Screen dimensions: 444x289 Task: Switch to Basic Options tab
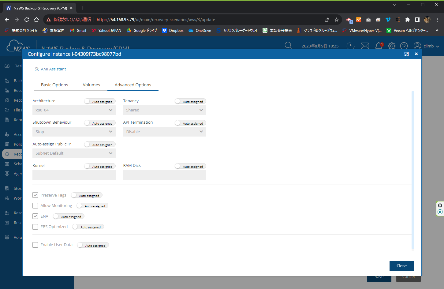pyautogui.click(x=54, y=85)
